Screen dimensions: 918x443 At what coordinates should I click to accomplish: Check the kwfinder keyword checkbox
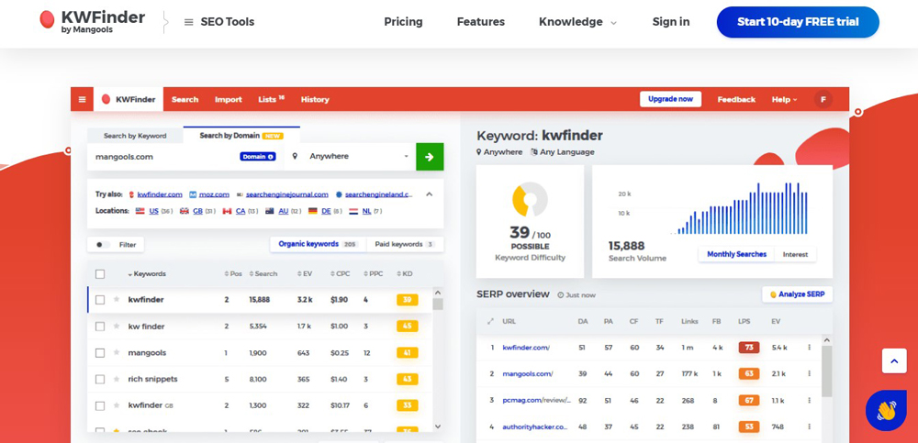100,300
